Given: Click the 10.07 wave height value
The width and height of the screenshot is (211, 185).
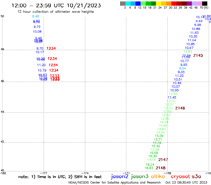Looking at the screenshot, I should (x=176, y=87).
